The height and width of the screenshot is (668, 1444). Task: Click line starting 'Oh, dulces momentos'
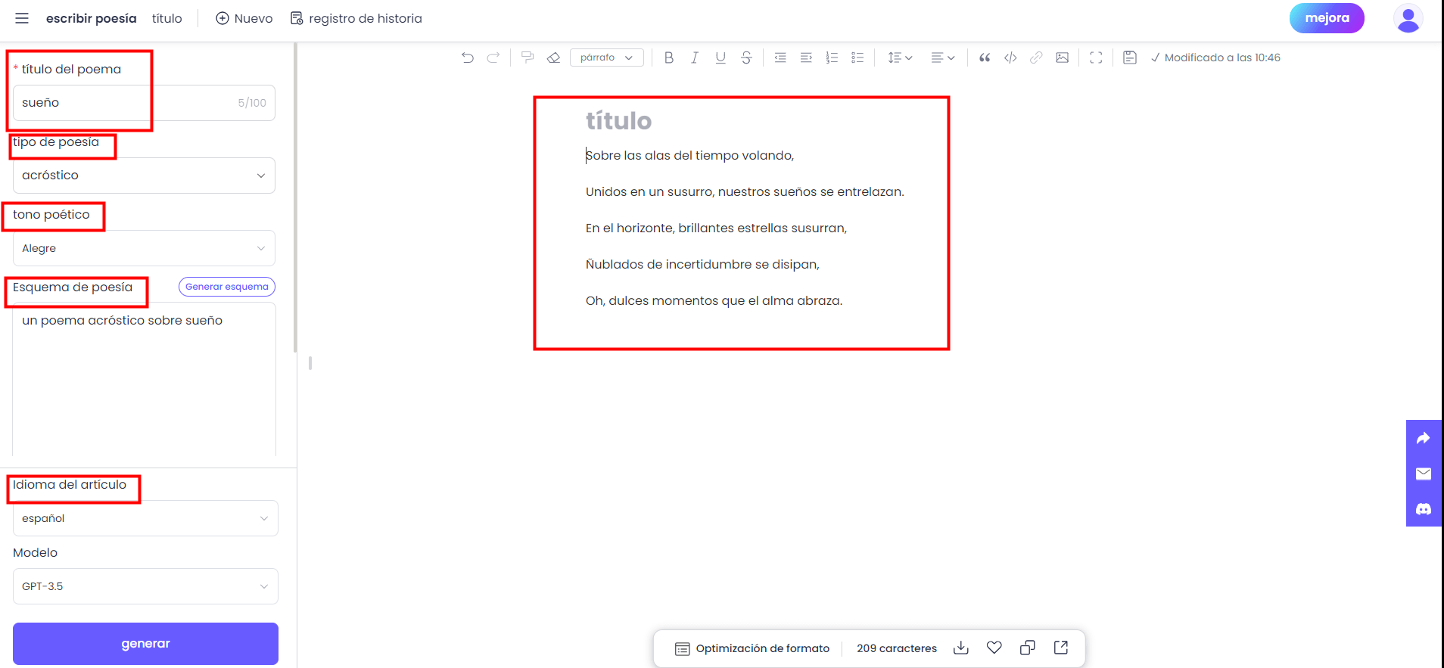coord(714,300)
